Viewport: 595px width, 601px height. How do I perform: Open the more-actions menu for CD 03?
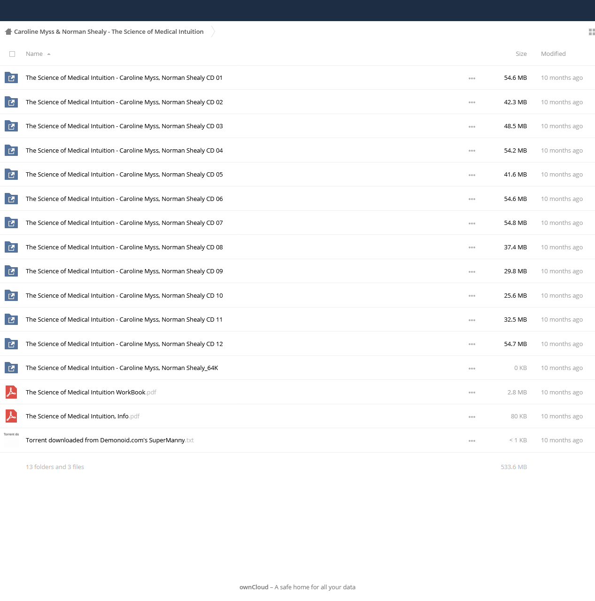[472, 127]
